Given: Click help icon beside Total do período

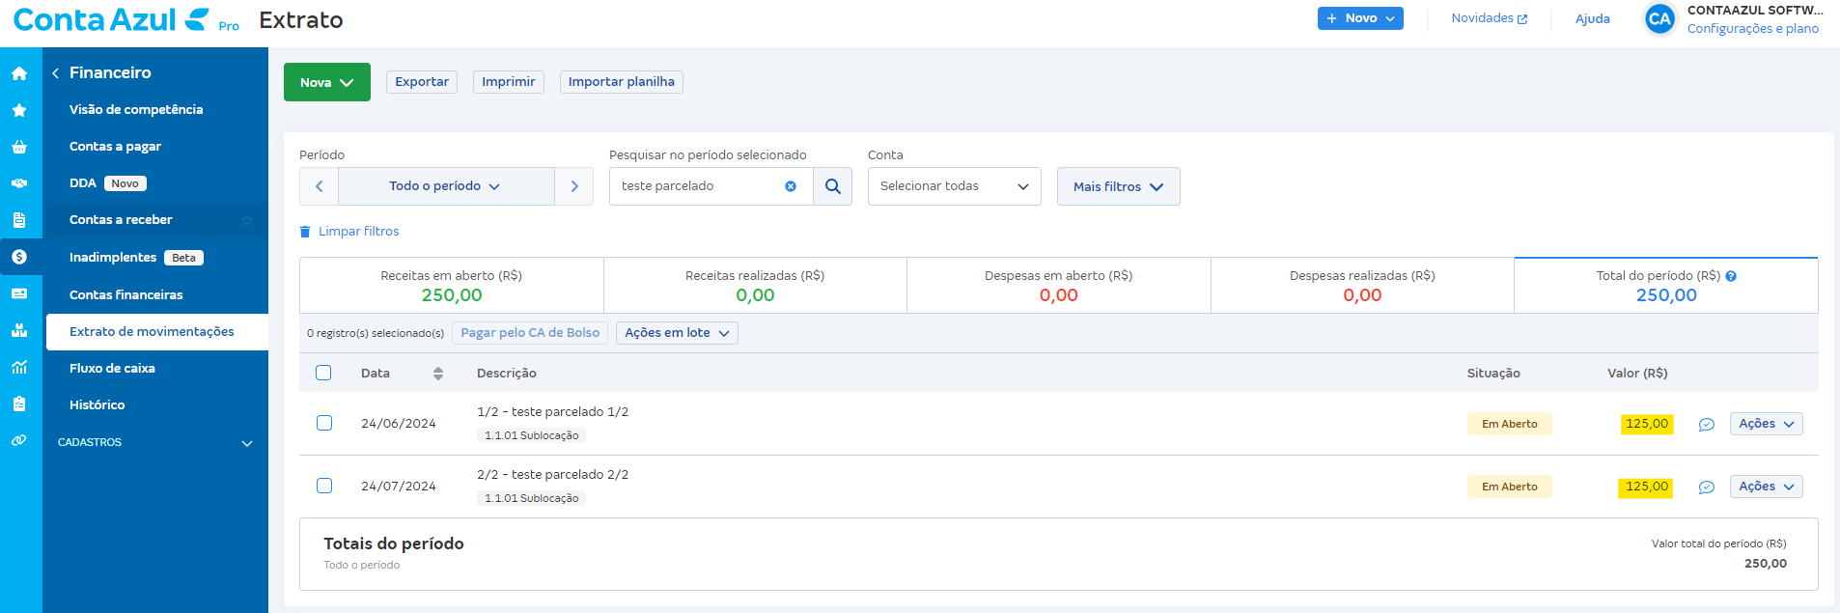Looking at the screenshot, I should [1731, 276].
